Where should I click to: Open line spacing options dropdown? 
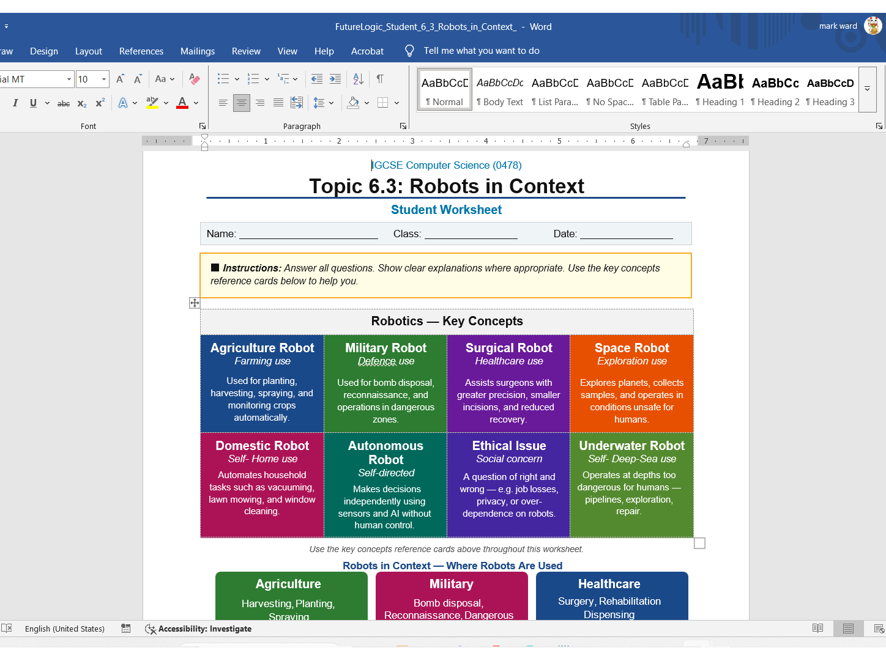[x=331, y=103]
